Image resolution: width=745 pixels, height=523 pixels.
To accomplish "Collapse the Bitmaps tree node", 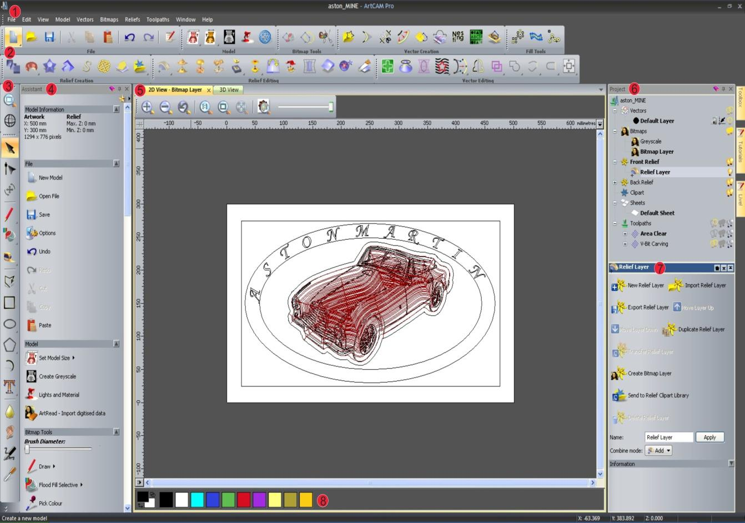I will 615,131.
